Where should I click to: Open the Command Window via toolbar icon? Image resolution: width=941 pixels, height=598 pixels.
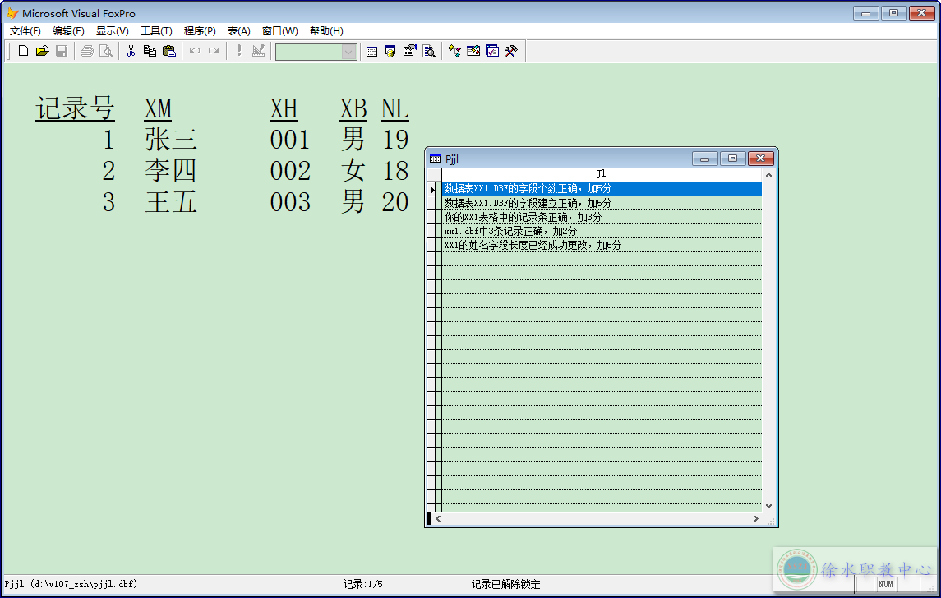coord(371,51)
